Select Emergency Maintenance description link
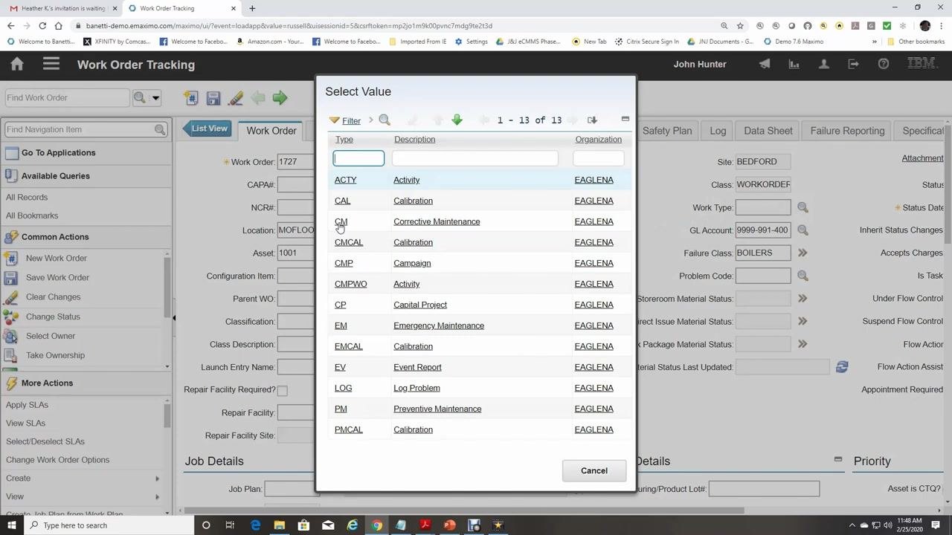Screen dimensions: 952x535 point(439,325)
